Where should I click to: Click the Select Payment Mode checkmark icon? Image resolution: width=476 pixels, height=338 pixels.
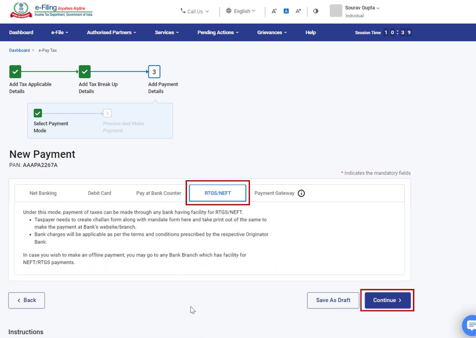click(x=38, y=113)
